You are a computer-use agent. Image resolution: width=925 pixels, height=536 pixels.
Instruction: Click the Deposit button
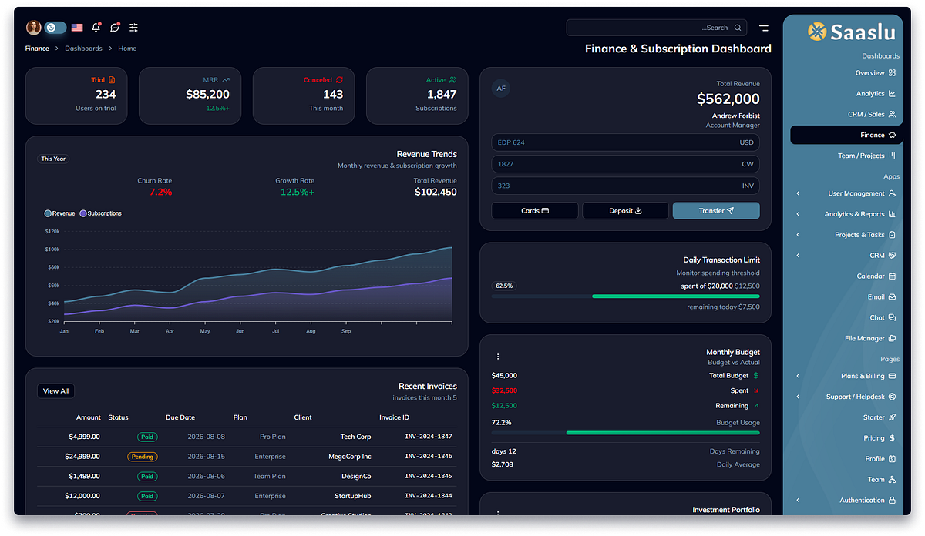[625, 211]
